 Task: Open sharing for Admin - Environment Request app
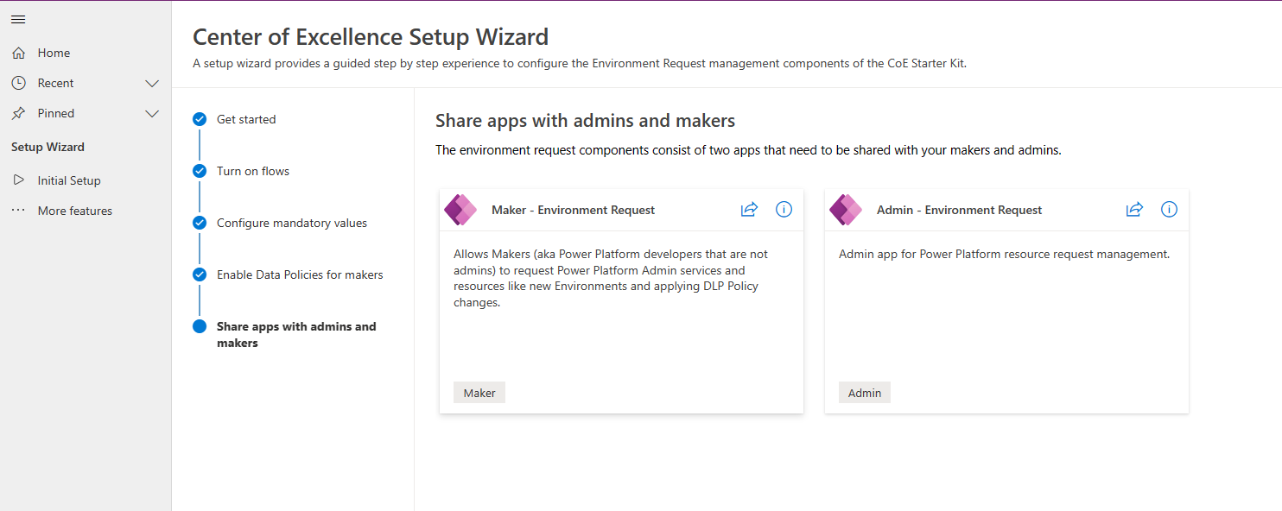pyautogui.click(x=1133, y=209)
